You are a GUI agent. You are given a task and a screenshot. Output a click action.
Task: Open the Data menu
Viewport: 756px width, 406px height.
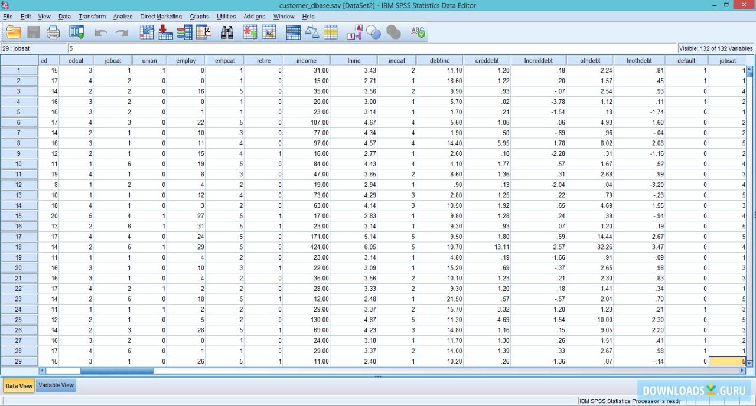[x=65, y=17]
